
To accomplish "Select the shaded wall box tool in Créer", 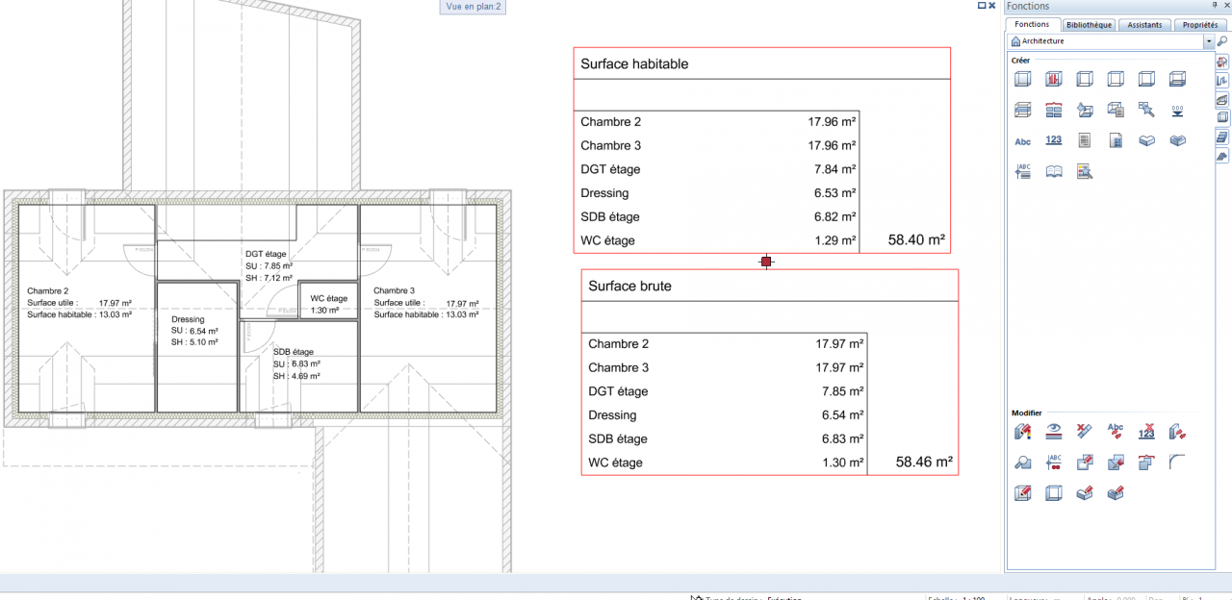I will tap(1023, 79).
